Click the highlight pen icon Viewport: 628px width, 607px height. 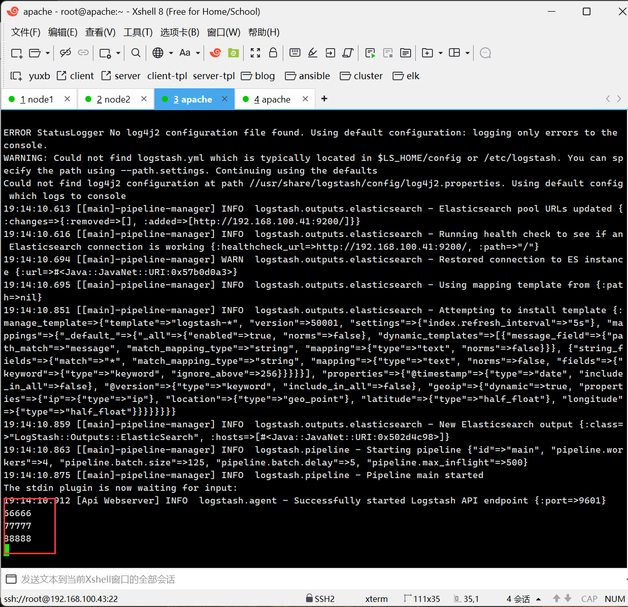[313, 53]
